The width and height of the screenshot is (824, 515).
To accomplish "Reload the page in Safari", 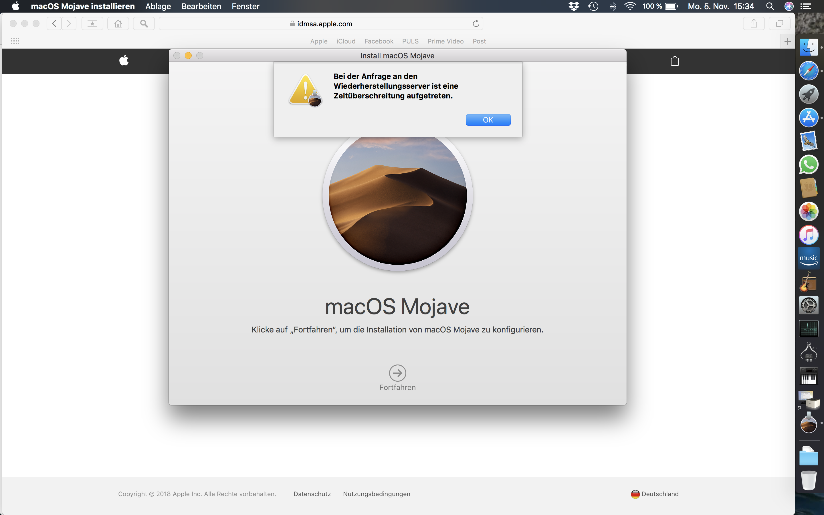I will click(476, 23).
